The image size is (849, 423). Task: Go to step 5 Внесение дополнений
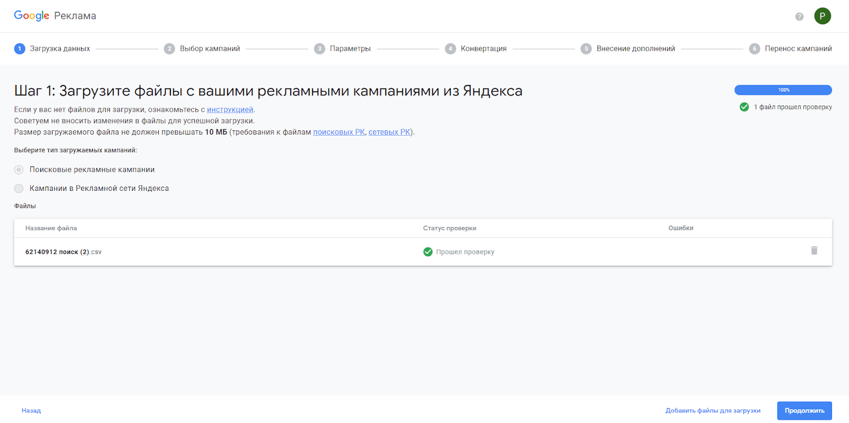[x=628, y=49]
